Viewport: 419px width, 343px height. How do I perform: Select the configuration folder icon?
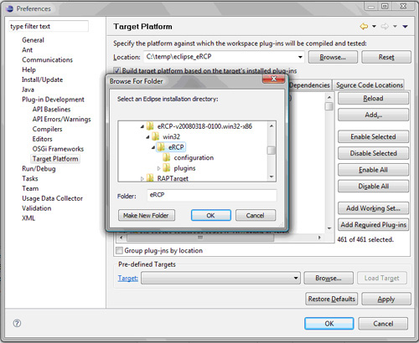[x=167, y=157]
